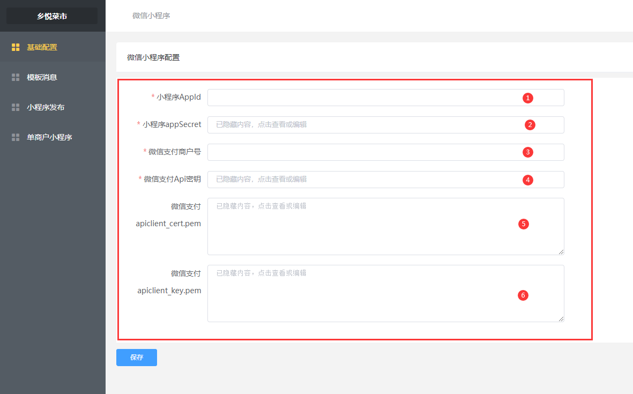Click the apiclient_cert.pem textarea resize handle

pyautogui.click(x=561, y=252)
